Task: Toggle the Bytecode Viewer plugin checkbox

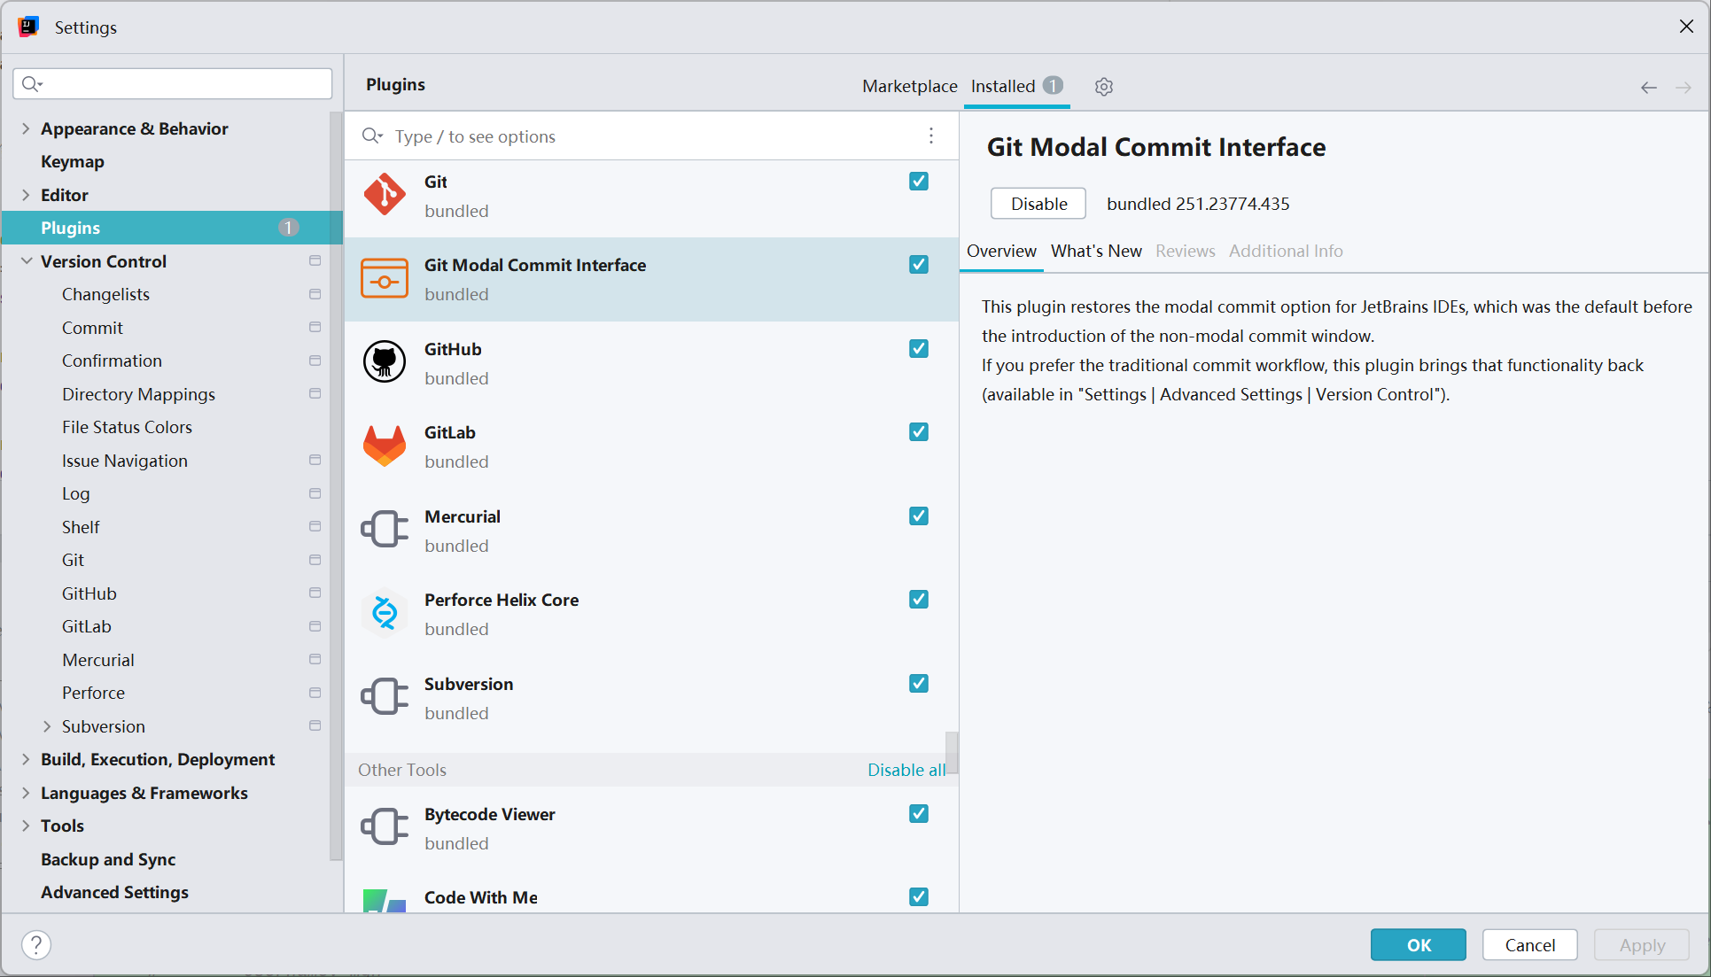Action: (x=919, y=814)
